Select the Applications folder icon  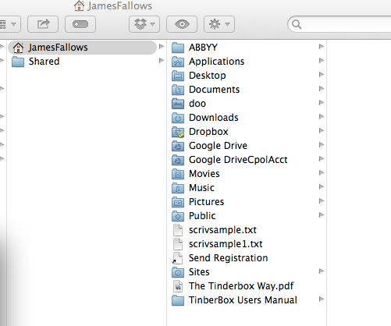pos(178,62)
